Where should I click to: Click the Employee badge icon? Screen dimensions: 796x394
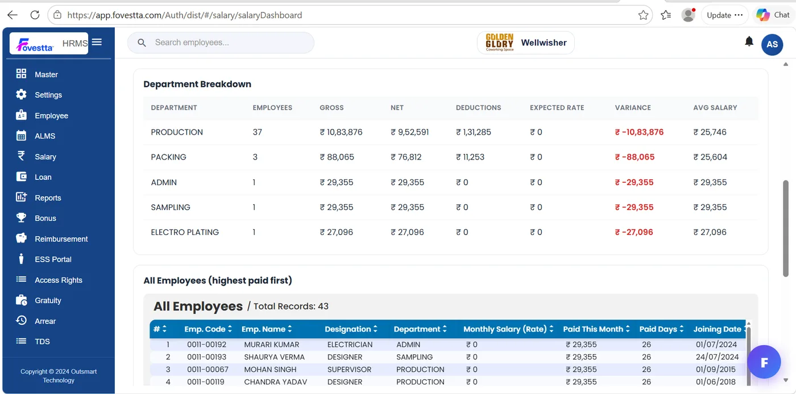21,115
